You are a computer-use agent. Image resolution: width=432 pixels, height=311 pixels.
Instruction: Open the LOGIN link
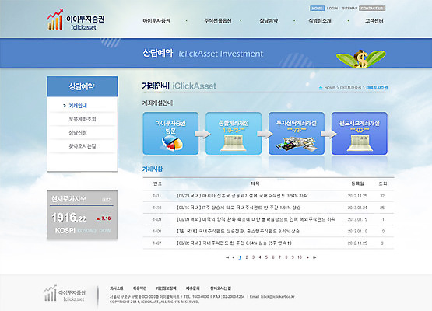pyautogui.click(x=332, y=9)
